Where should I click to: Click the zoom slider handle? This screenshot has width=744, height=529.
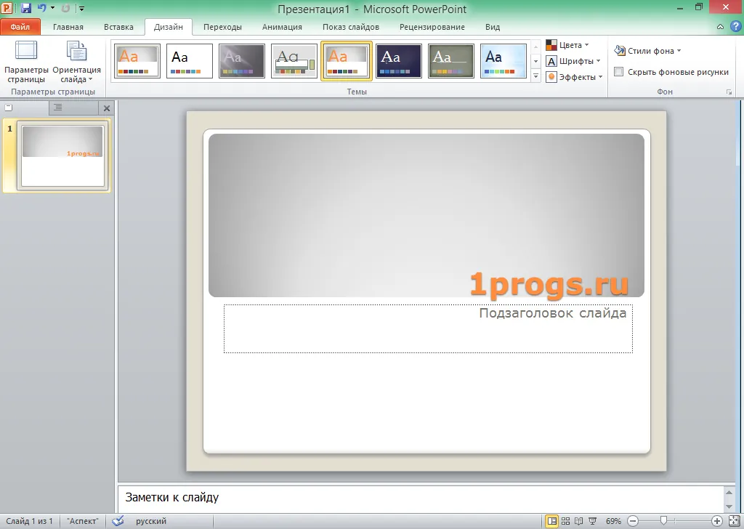664,521
